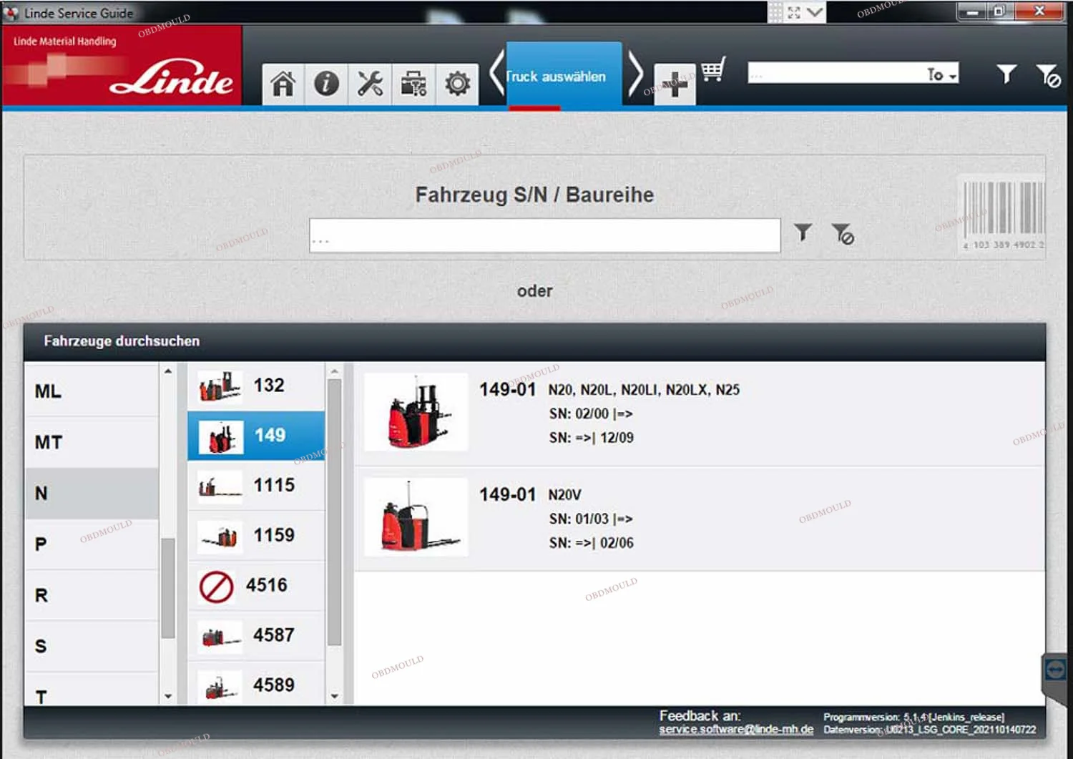Click the Fahrzeug S/N / Baureihe input field
Viewport: 1073px width, 759px height.
[x=544, y=235]
